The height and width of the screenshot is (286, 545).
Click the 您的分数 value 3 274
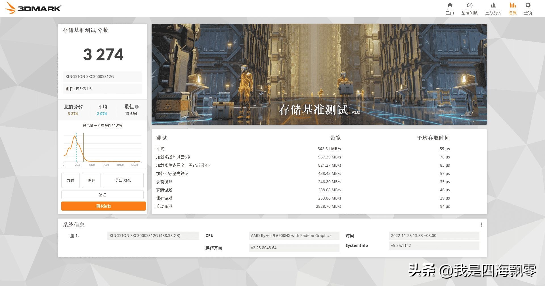pyautogui.click(x=73, y=114)
